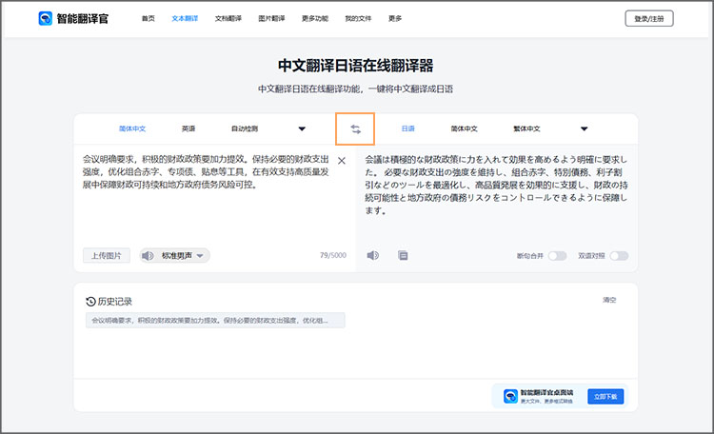Select 自动检测 source option
714x434 pixels.
(245, 128)
